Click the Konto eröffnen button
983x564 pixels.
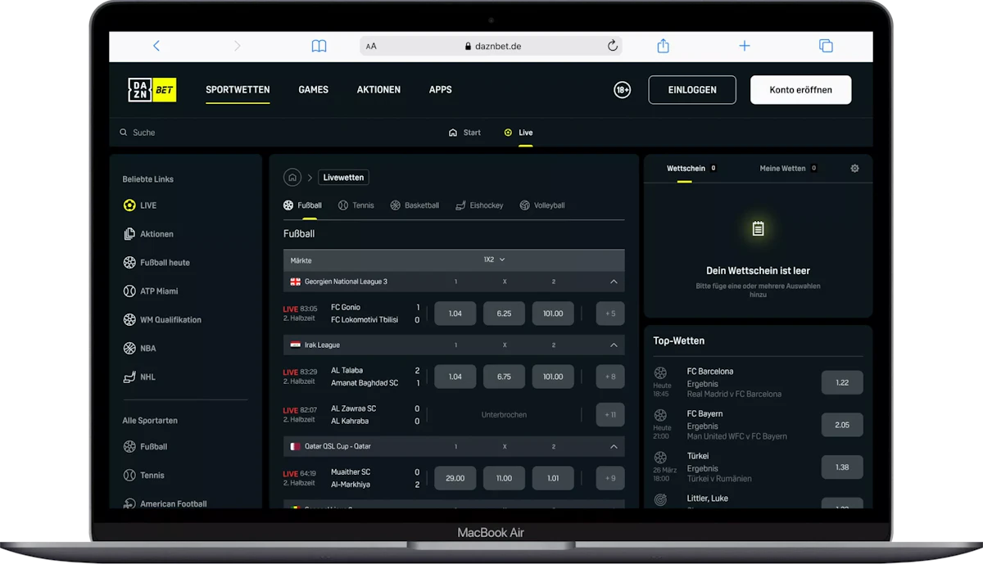tap(800, 90)
